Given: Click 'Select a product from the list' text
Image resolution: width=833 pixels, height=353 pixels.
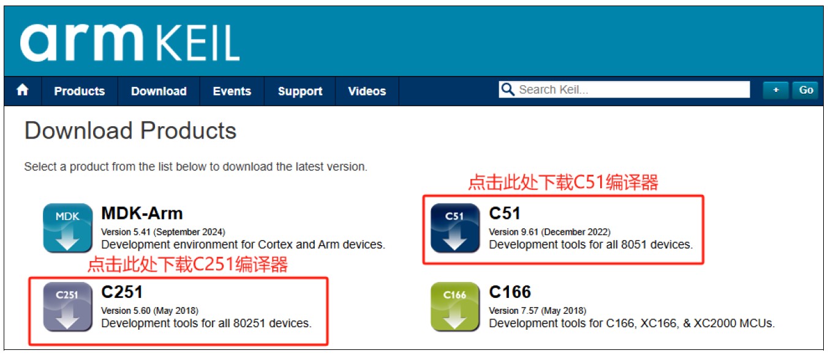Looking at the screenshot, I should [x=196, y=167].
